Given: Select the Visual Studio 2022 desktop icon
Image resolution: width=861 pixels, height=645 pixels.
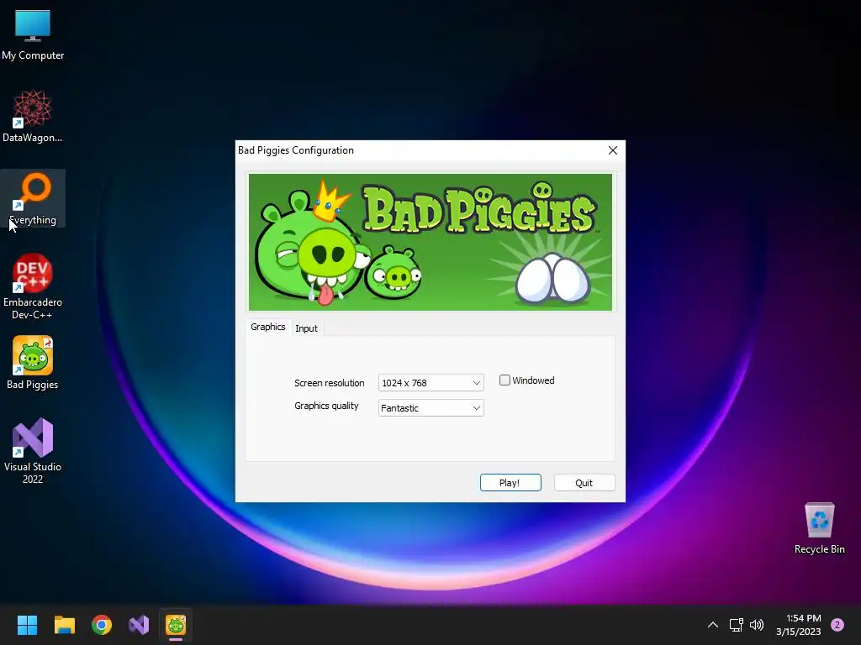Looking at the screenshot, I should 33,450.
